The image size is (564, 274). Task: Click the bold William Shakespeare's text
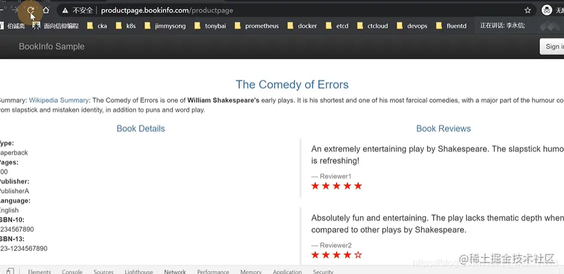[223, 101]
